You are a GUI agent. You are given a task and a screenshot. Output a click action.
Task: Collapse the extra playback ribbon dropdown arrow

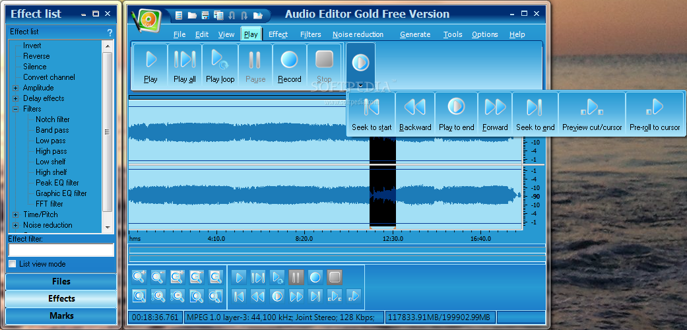(360, 86)
